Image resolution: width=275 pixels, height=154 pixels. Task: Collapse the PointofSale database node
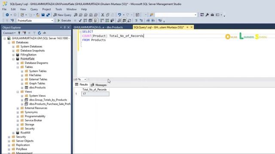tap(13, 59)
